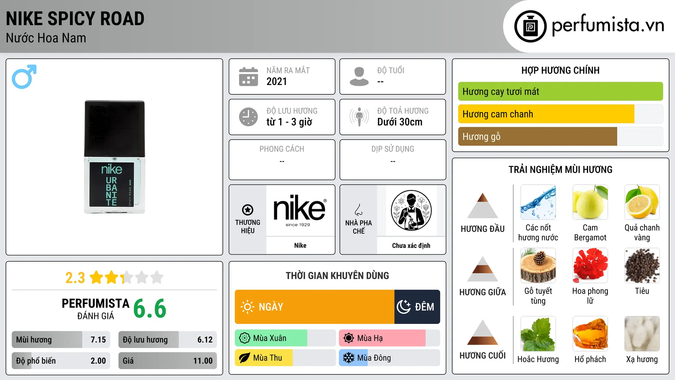Image resolution: width=675 pixels, height=380 pixels.
Task: Click the first gold rating star
Action: (97, 277)
